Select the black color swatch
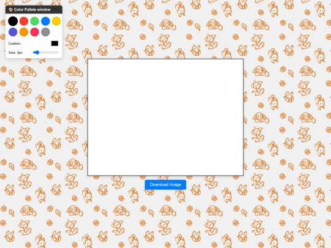This screenshot has height=248, width=331. pyautogui.click(x=13, y=21)
